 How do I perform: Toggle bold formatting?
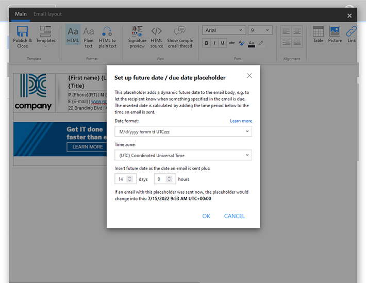(206, 43)
